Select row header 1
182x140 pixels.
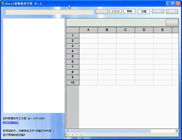(x=73, y=35)
